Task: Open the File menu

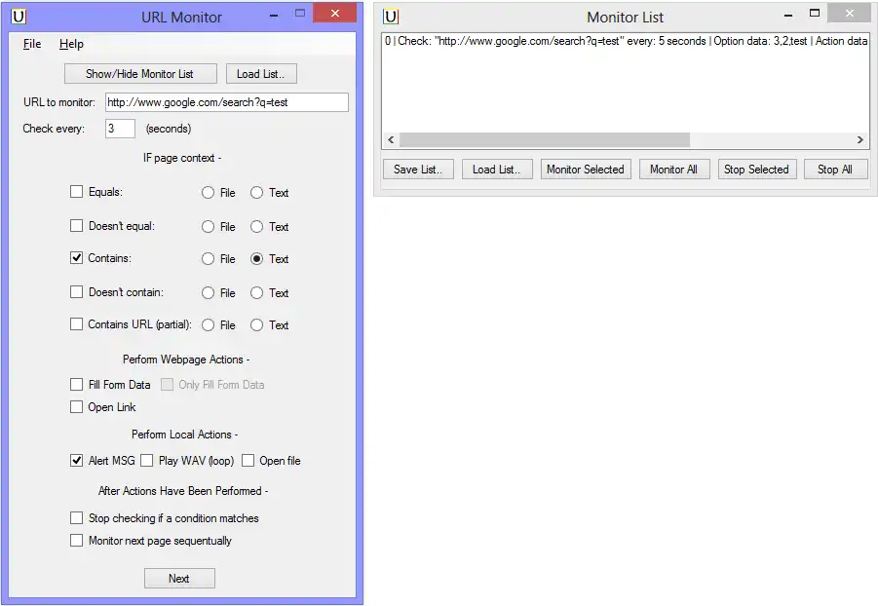Action: coord(32,44)
